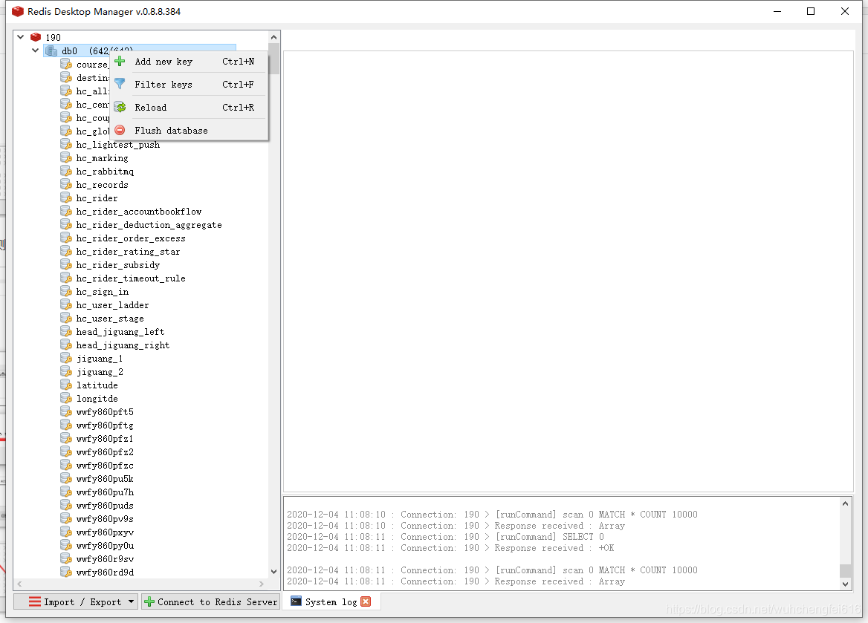Choose Add new key from context menu
The width and height of the screenshot is (868, 623).
click(x=190, y=62)
